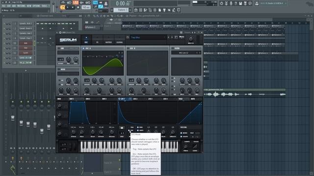The image size is (314, 176).
Task: Click the View piano roll toolbar icon
Action: click(x=145, y=10)
